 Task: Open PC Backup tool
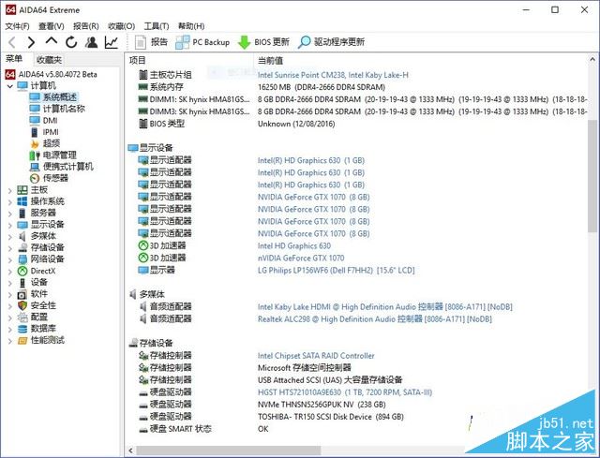pyautogui.click(x=202, y=42)
